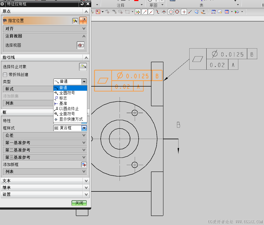This screenshot has height=225, width=264.
Task: Collapse the 原点 origin section
Action: [86, 12]
